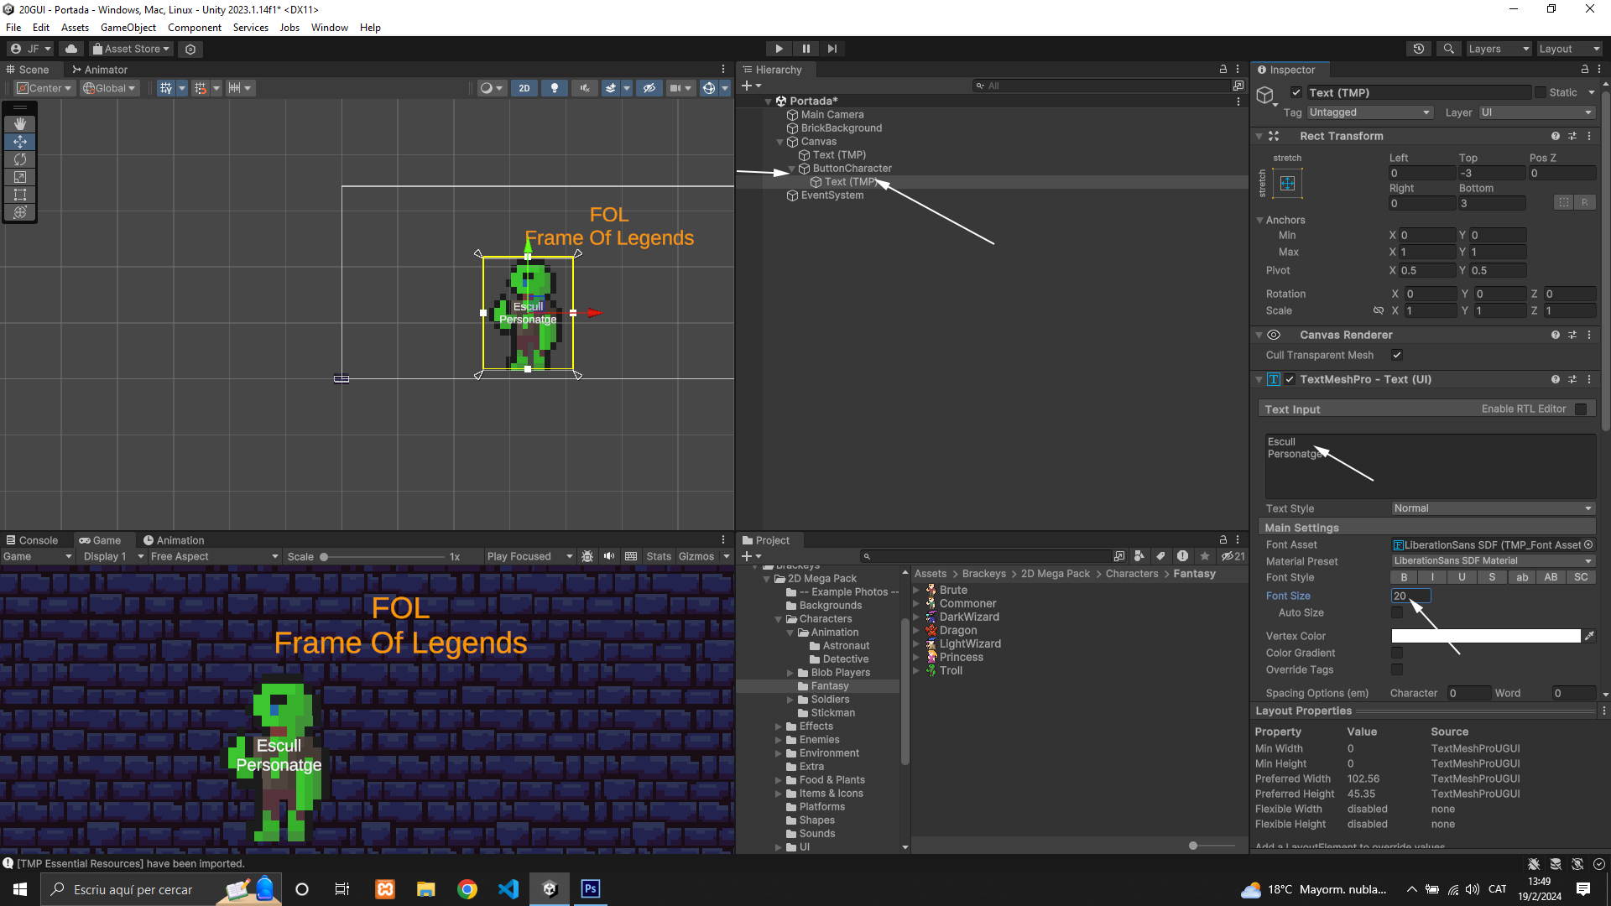Select the Rect tool in Scene
The height and width of the screenshot is (906, 1611).
coord(20,195)
